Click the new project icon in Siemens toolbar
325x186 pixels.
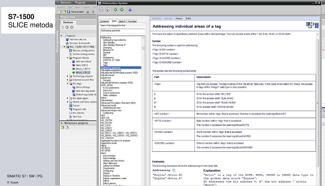[60, 12]
